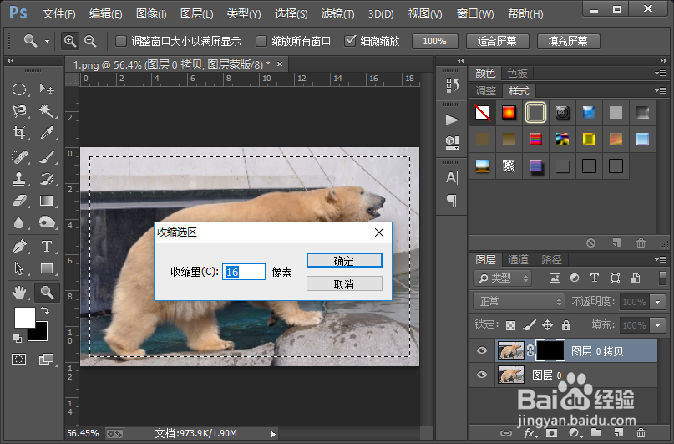Viewport: 674px width, 444px height.
Task: Switch to the 路径 tab
Action: [551, 259]
